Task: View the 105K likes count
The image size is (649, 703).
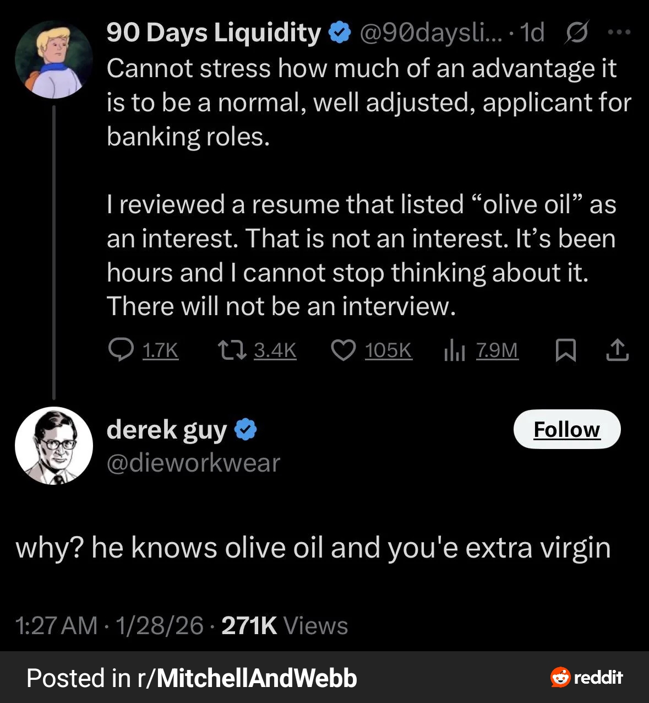Action: tap(388, 350)
